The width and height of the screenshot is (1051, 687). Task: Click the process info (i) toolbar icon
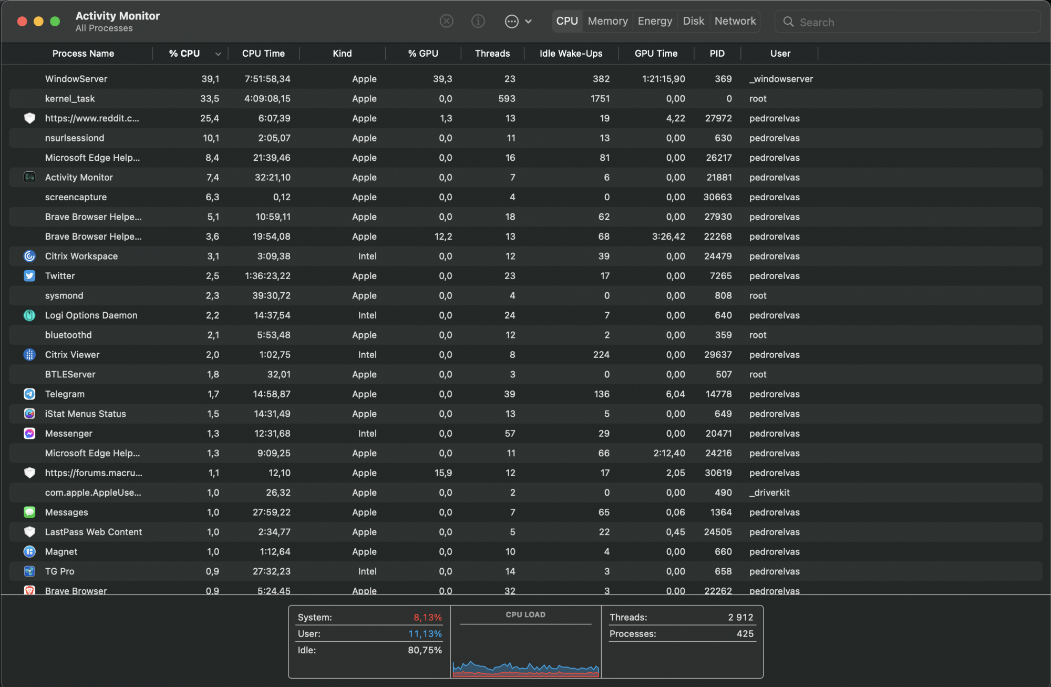click(478, 21)
